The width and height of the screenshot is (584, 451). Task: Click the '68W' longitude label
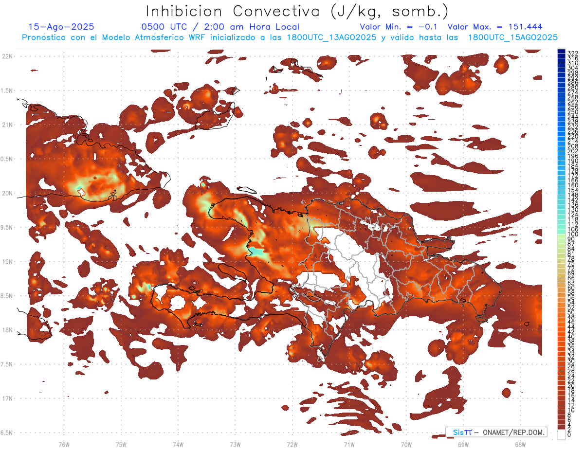point(520,444)
